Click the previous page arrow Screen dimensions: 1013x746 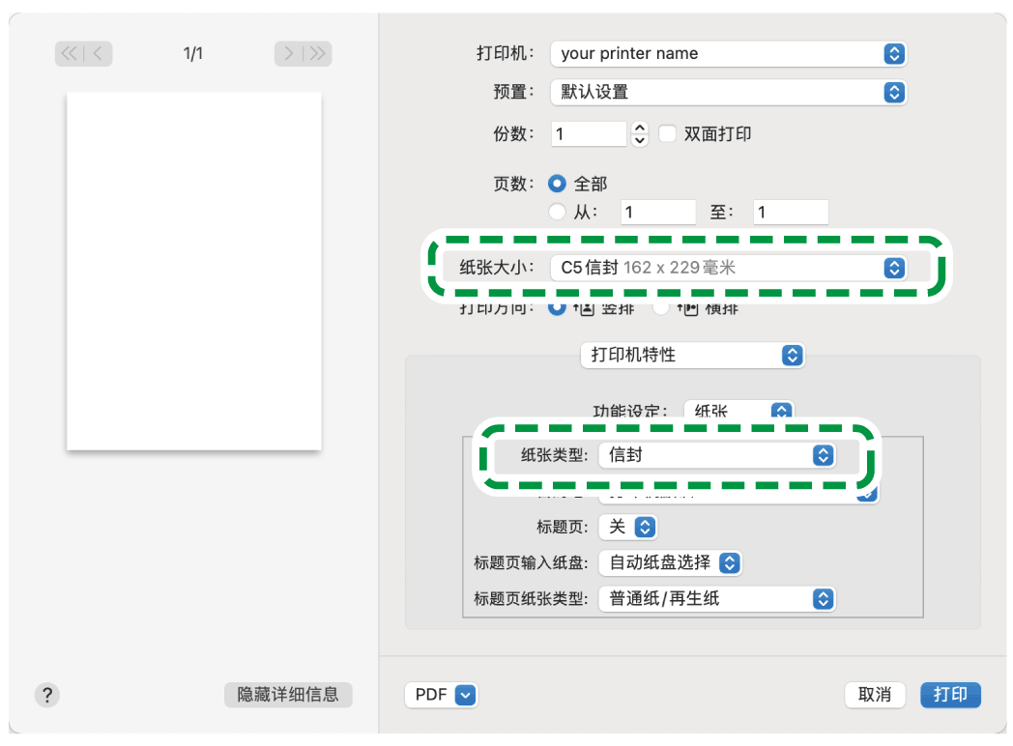pos(95,53)
